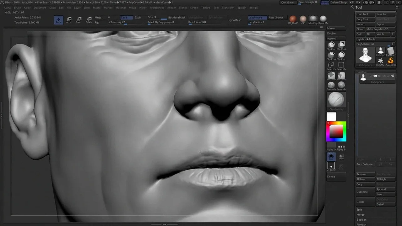Toggle BackfaceMask option
Image resolution: width=402 pixels, height=226 pixels.
click(177, 18)
